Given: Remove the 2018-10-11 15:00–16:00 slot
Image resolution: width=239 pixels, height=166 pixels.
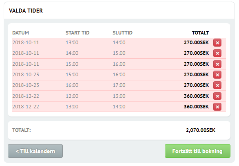Looking at the screenshot, I should pyautogui.click(x=217, y=64).
